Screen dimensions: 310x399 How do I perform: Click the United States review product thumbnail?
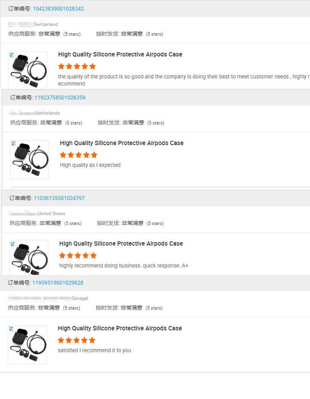click(x=29, y=257)
